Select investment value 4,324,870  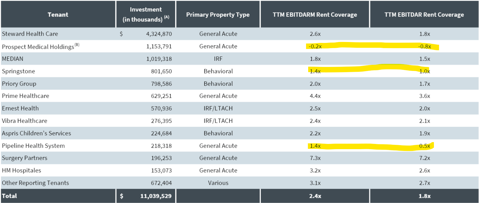(x=159, y=34)
